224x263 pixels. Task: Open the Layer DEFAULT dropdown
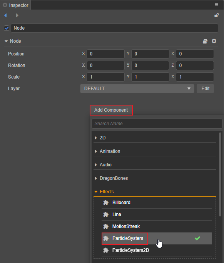coord(137,89)
